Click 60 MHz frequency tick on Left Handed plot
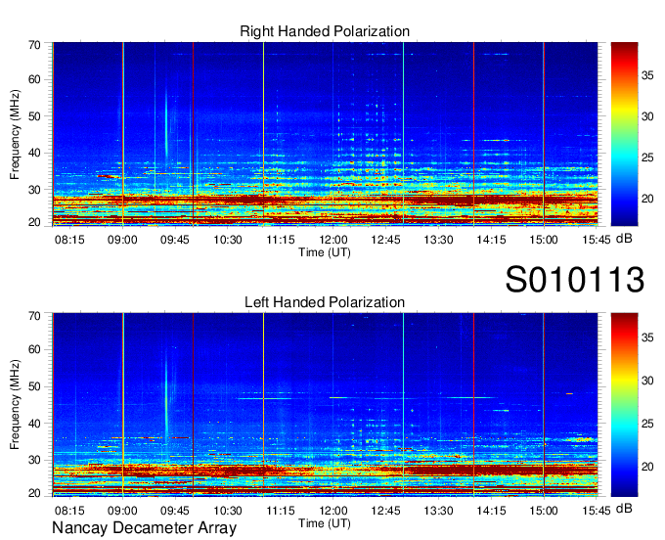The image size is (665, 540). [x=34, y=350]
